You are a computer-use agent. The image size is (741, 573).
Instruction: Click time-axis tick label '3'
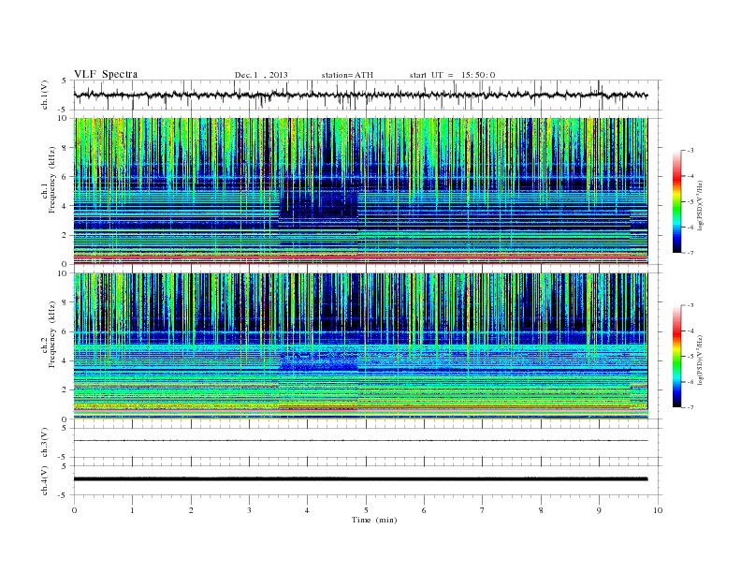tap(249, 510)
